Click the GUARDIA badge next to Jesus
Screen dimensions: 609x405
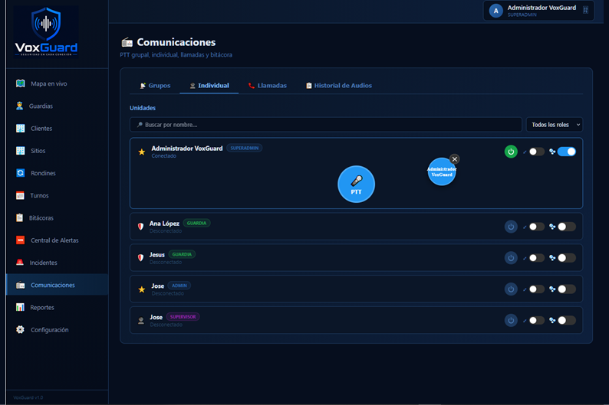tap(182, 254)
